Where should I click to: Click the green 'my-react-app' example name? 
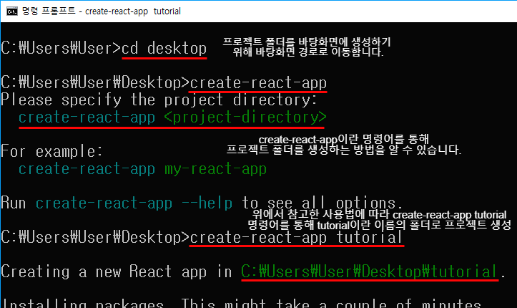(215, 169)
